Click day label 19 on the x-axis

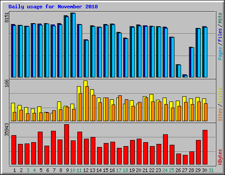pos(132,170)
